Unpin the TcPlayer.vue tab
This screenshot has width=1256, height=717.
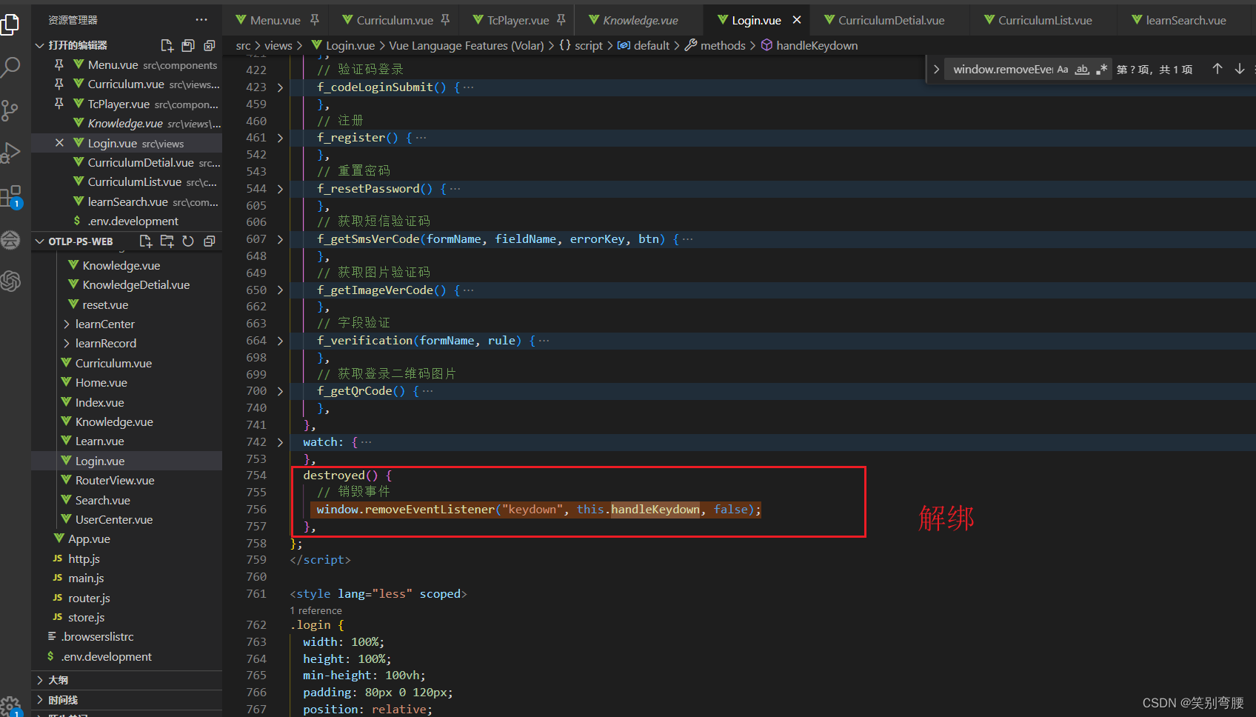pos(561,20)
